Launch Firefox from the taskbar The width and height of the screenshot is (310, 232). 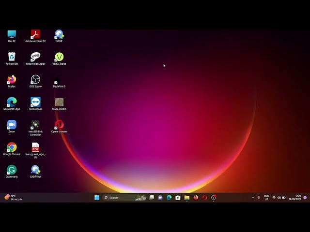click(196, 198)
